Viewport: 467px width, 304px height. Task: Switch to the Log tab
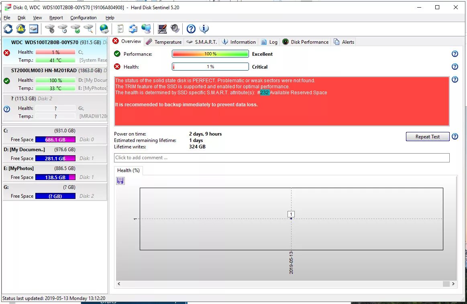269,42
